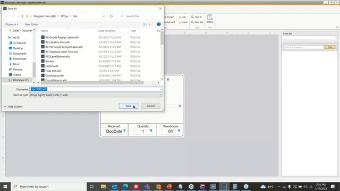Sort files by Name column
The width and height of the screenshot is (340, 191).
click(x=44, y=31)
